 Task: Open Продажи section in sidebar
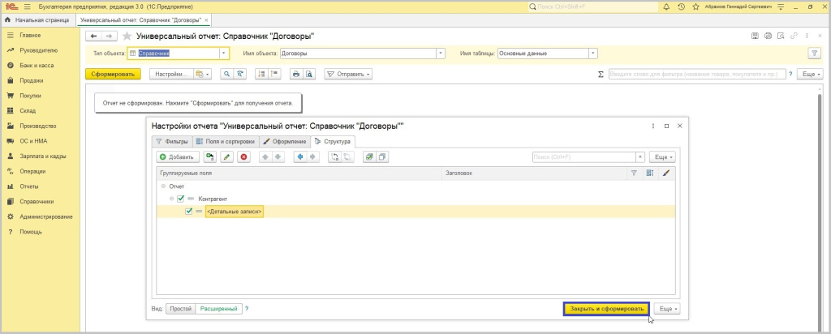(31, 80)
